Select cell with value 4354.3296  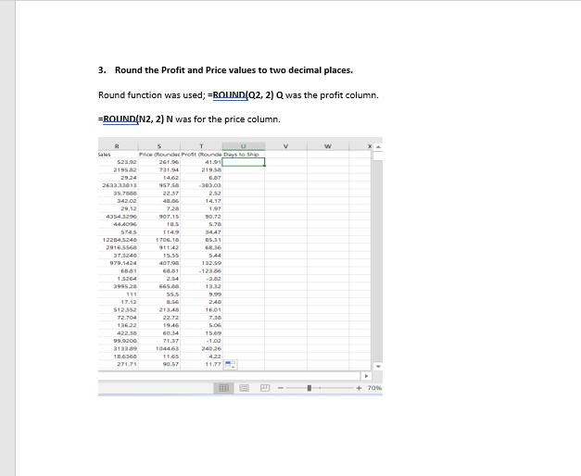119,217
